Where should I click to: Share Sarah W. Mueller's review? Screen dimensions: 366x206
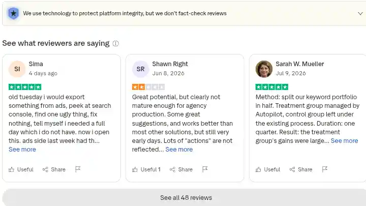click(301, 169)
